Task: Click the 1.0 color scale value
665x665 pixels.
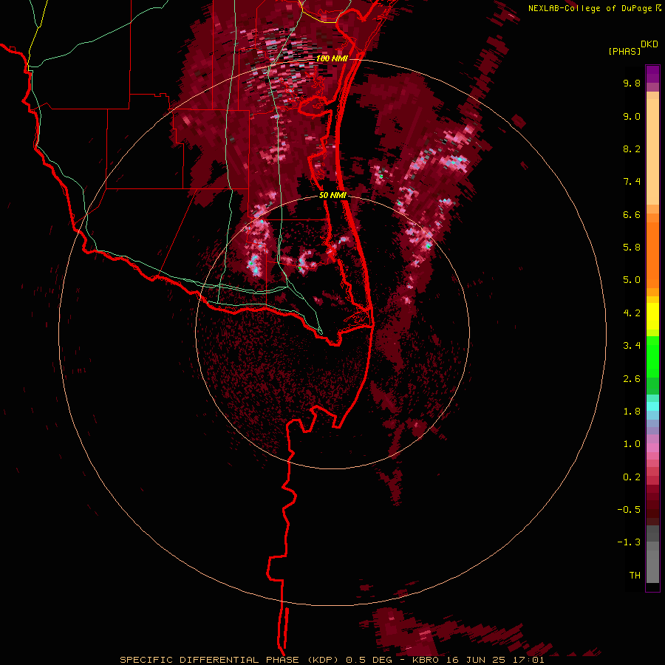Action: point(632,444)
